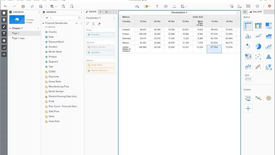This screenshot has height=155, width=275.
Task: Click the Canada row header in the grid
Action: coord(126,30)
